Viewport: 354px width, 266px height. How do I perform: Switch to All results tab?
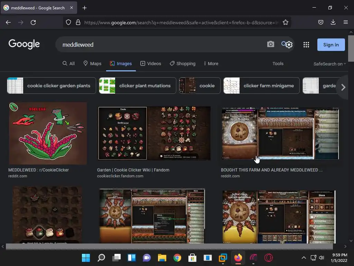[68, 64]
